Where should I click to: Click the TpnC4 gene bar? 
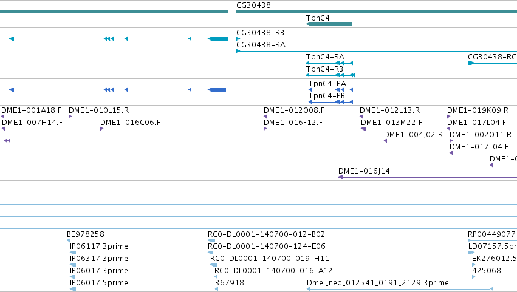(329, 24)
